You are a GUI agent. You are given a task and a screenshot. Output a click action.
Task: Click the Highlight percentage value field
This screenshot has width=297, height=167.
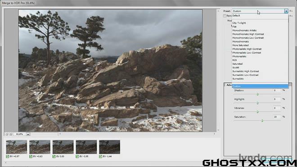pos(277,99)
